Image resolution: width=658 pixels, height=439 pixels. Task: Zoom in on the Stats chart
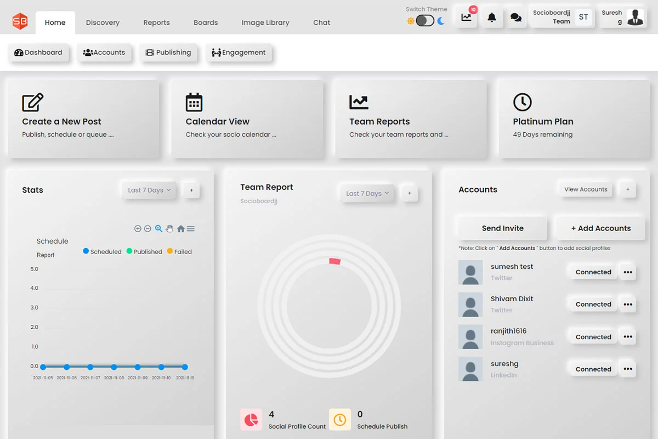[138, 228]
